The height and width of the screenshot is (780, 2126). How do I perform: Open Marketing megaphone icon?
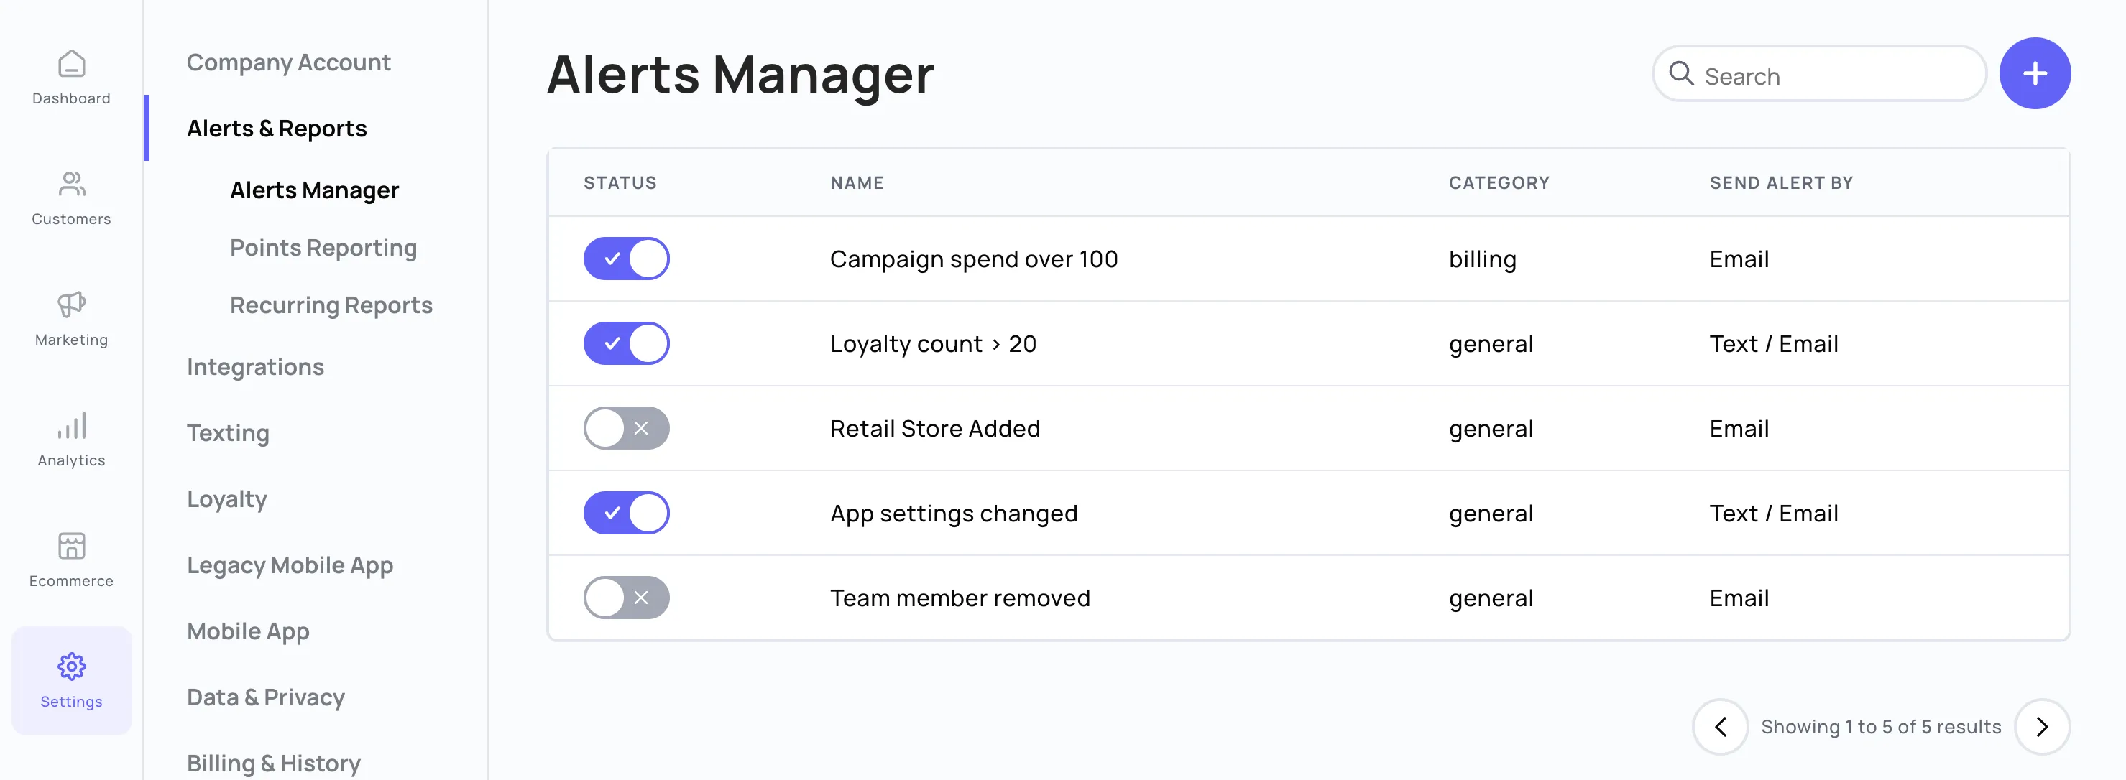[x=72, y=305]
